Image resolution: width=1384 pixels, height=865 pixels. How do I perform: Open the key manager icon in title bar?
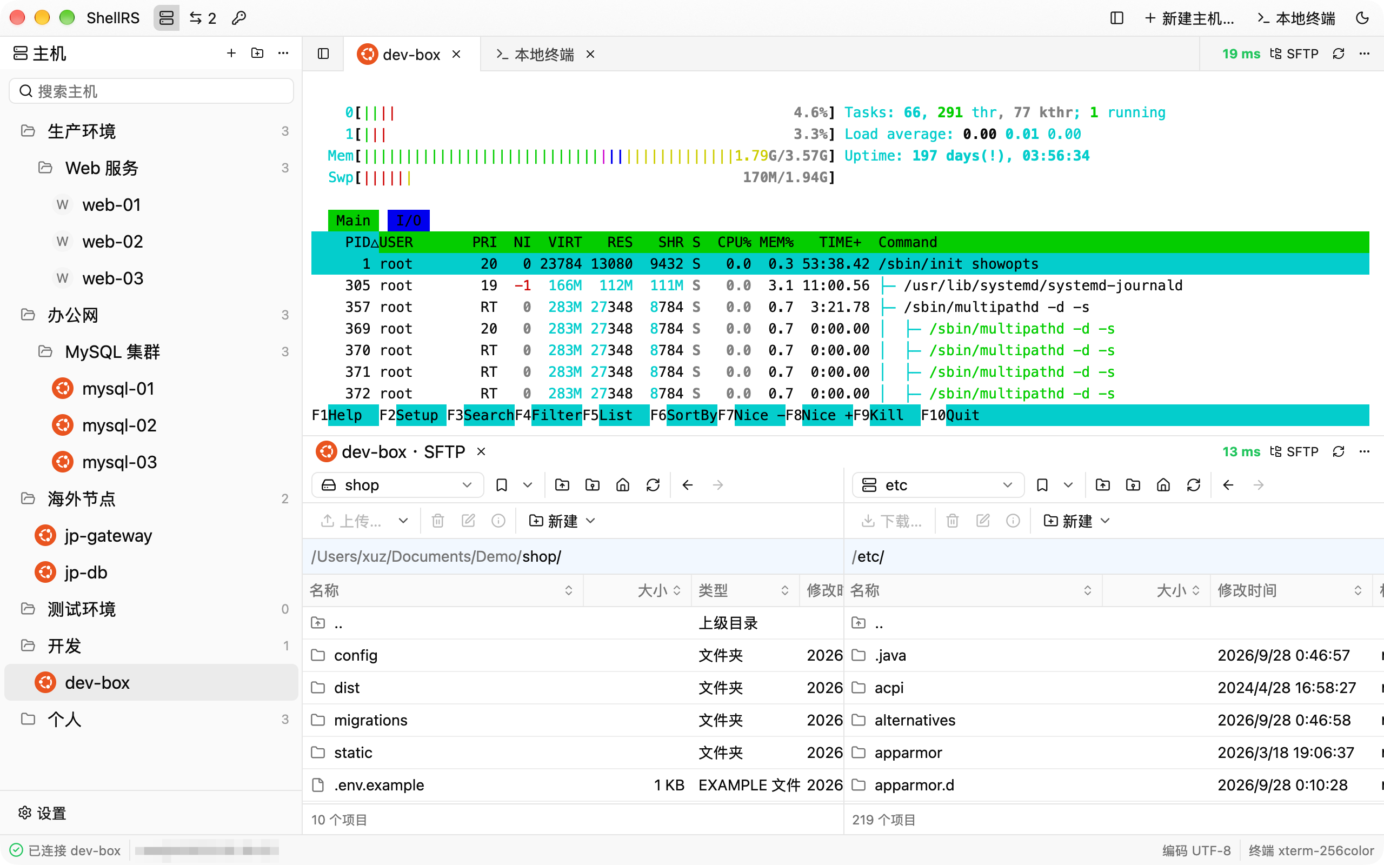[238, 18]
